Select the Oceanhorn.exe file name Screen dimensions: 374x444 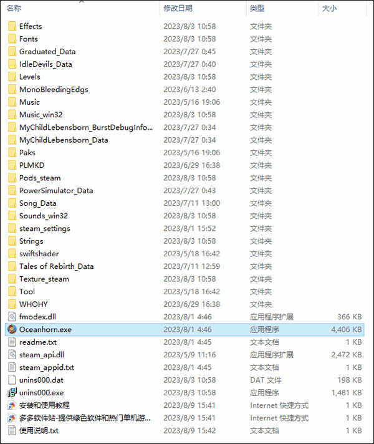[x=46, y=330]
